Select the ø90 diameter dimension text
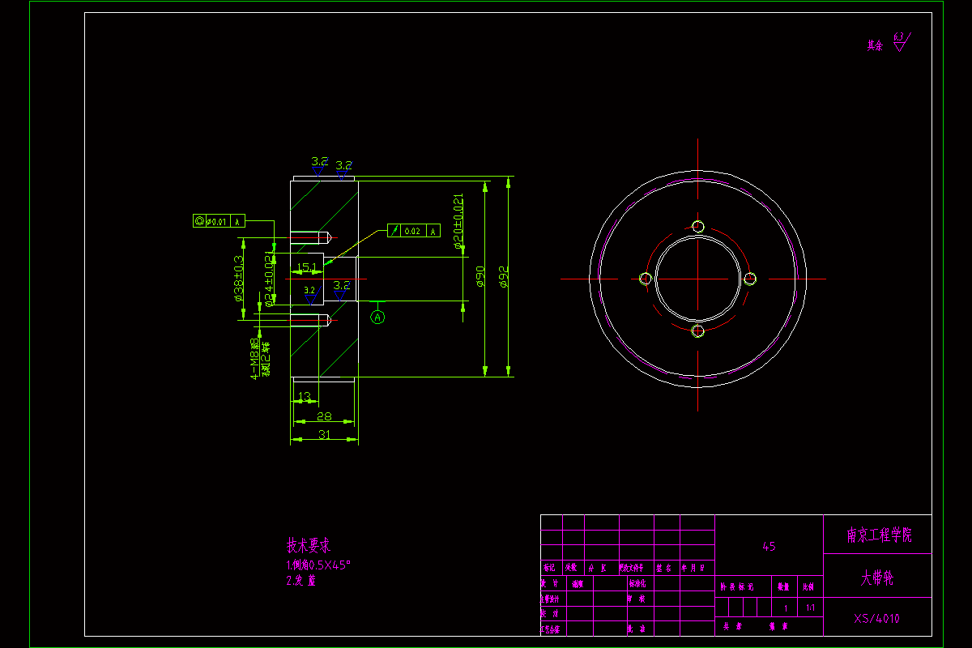This screenshot has width=972, height=648. [480, 277]
